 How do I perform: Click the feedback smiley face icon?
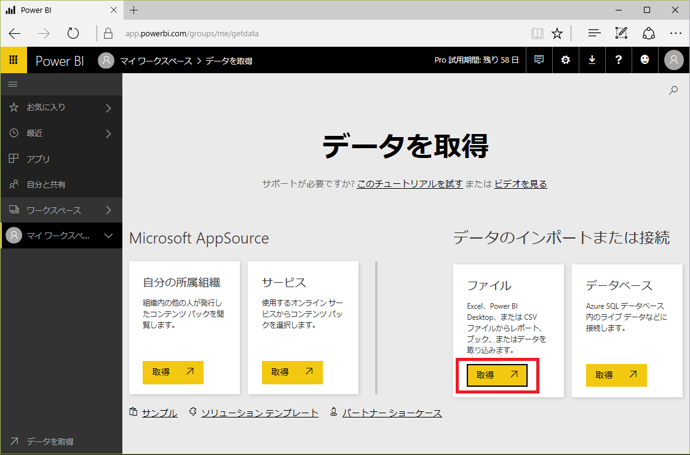click(x=644, y=60)
